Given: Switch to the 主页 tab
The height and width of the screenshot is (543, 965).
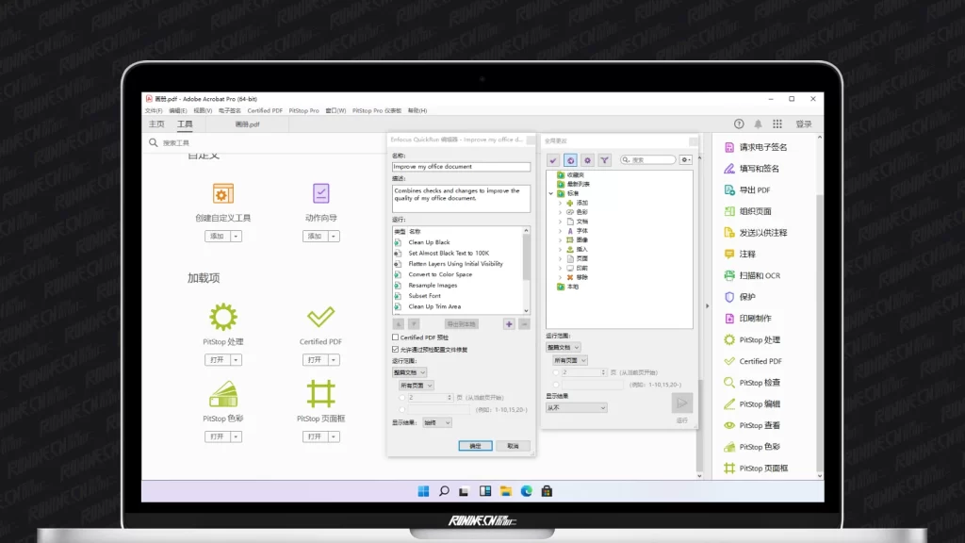Looking at the screenshot, I should (156, 124).
